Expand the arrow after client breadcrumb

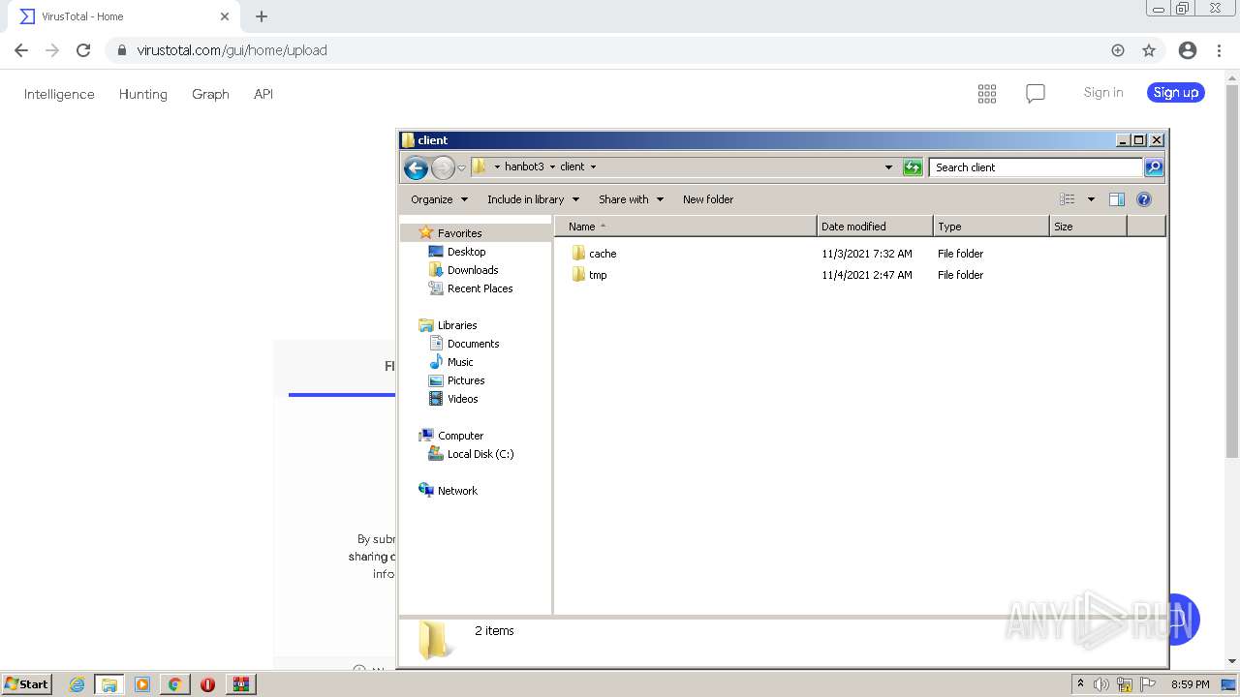pyautogui.click(x=593, y=167)
